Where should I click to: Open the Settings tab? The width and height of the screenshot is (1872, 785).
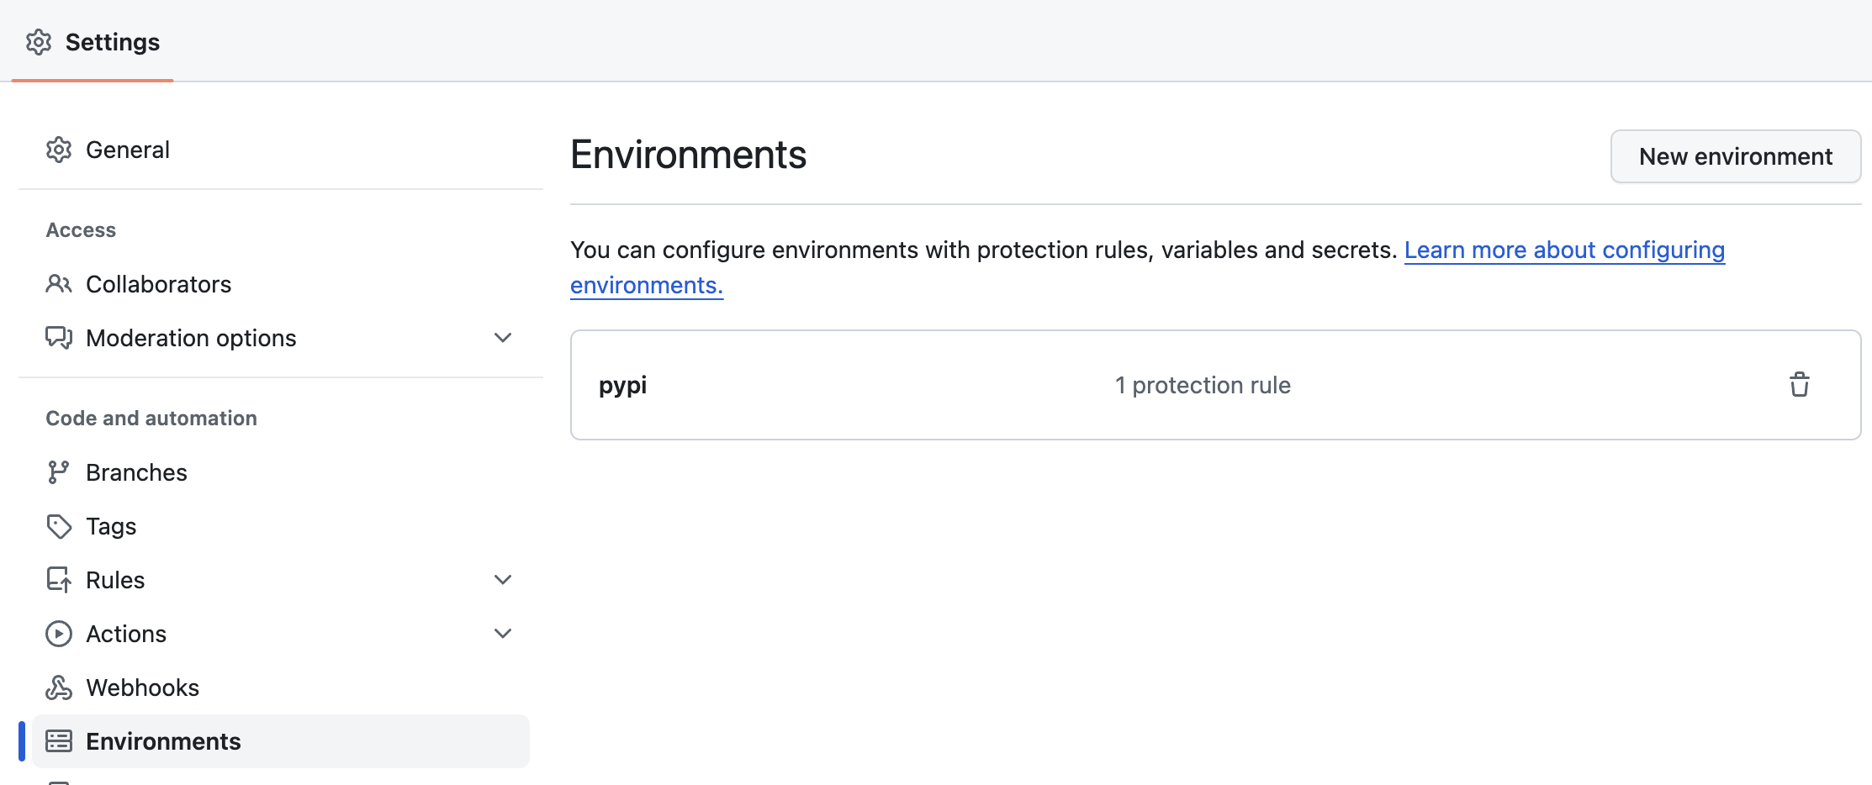tap(112, 42)
